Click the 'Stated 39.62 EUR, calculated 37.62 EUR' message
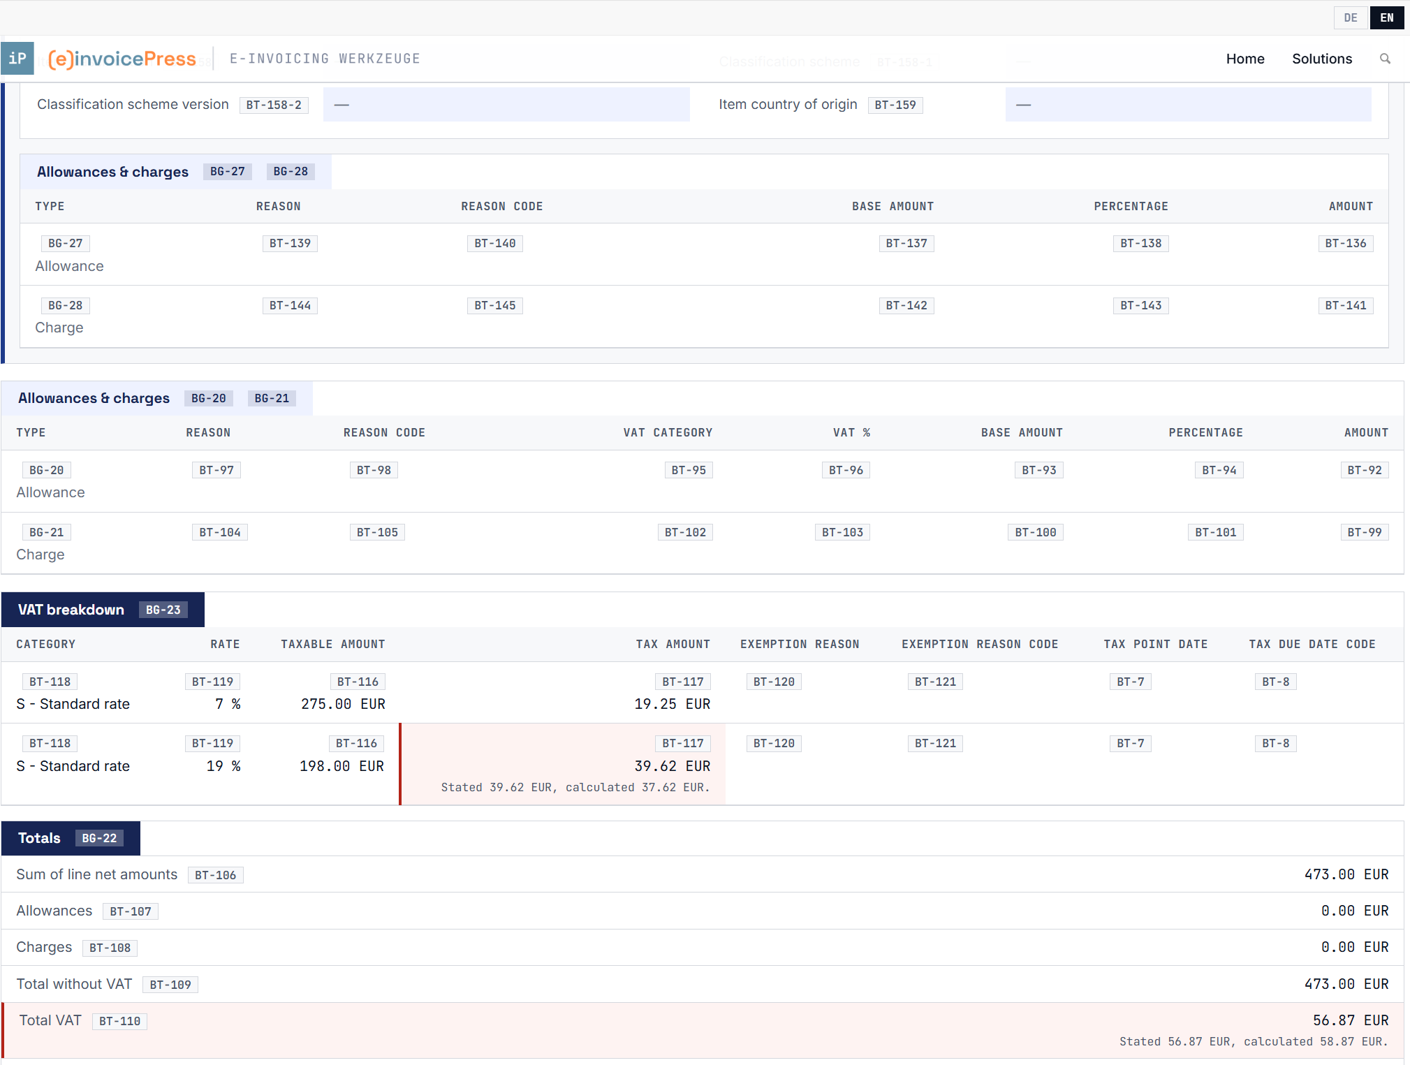 point(575,787)
